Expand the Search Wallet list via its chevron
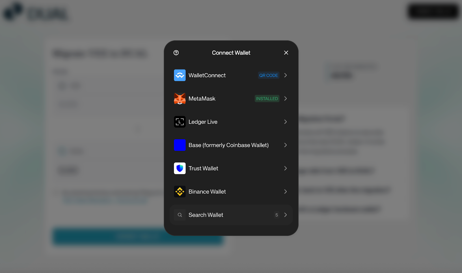 [x=285, y=215]
